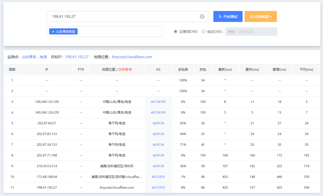Select the 指定DNS radio option

[x=204, y=32]
